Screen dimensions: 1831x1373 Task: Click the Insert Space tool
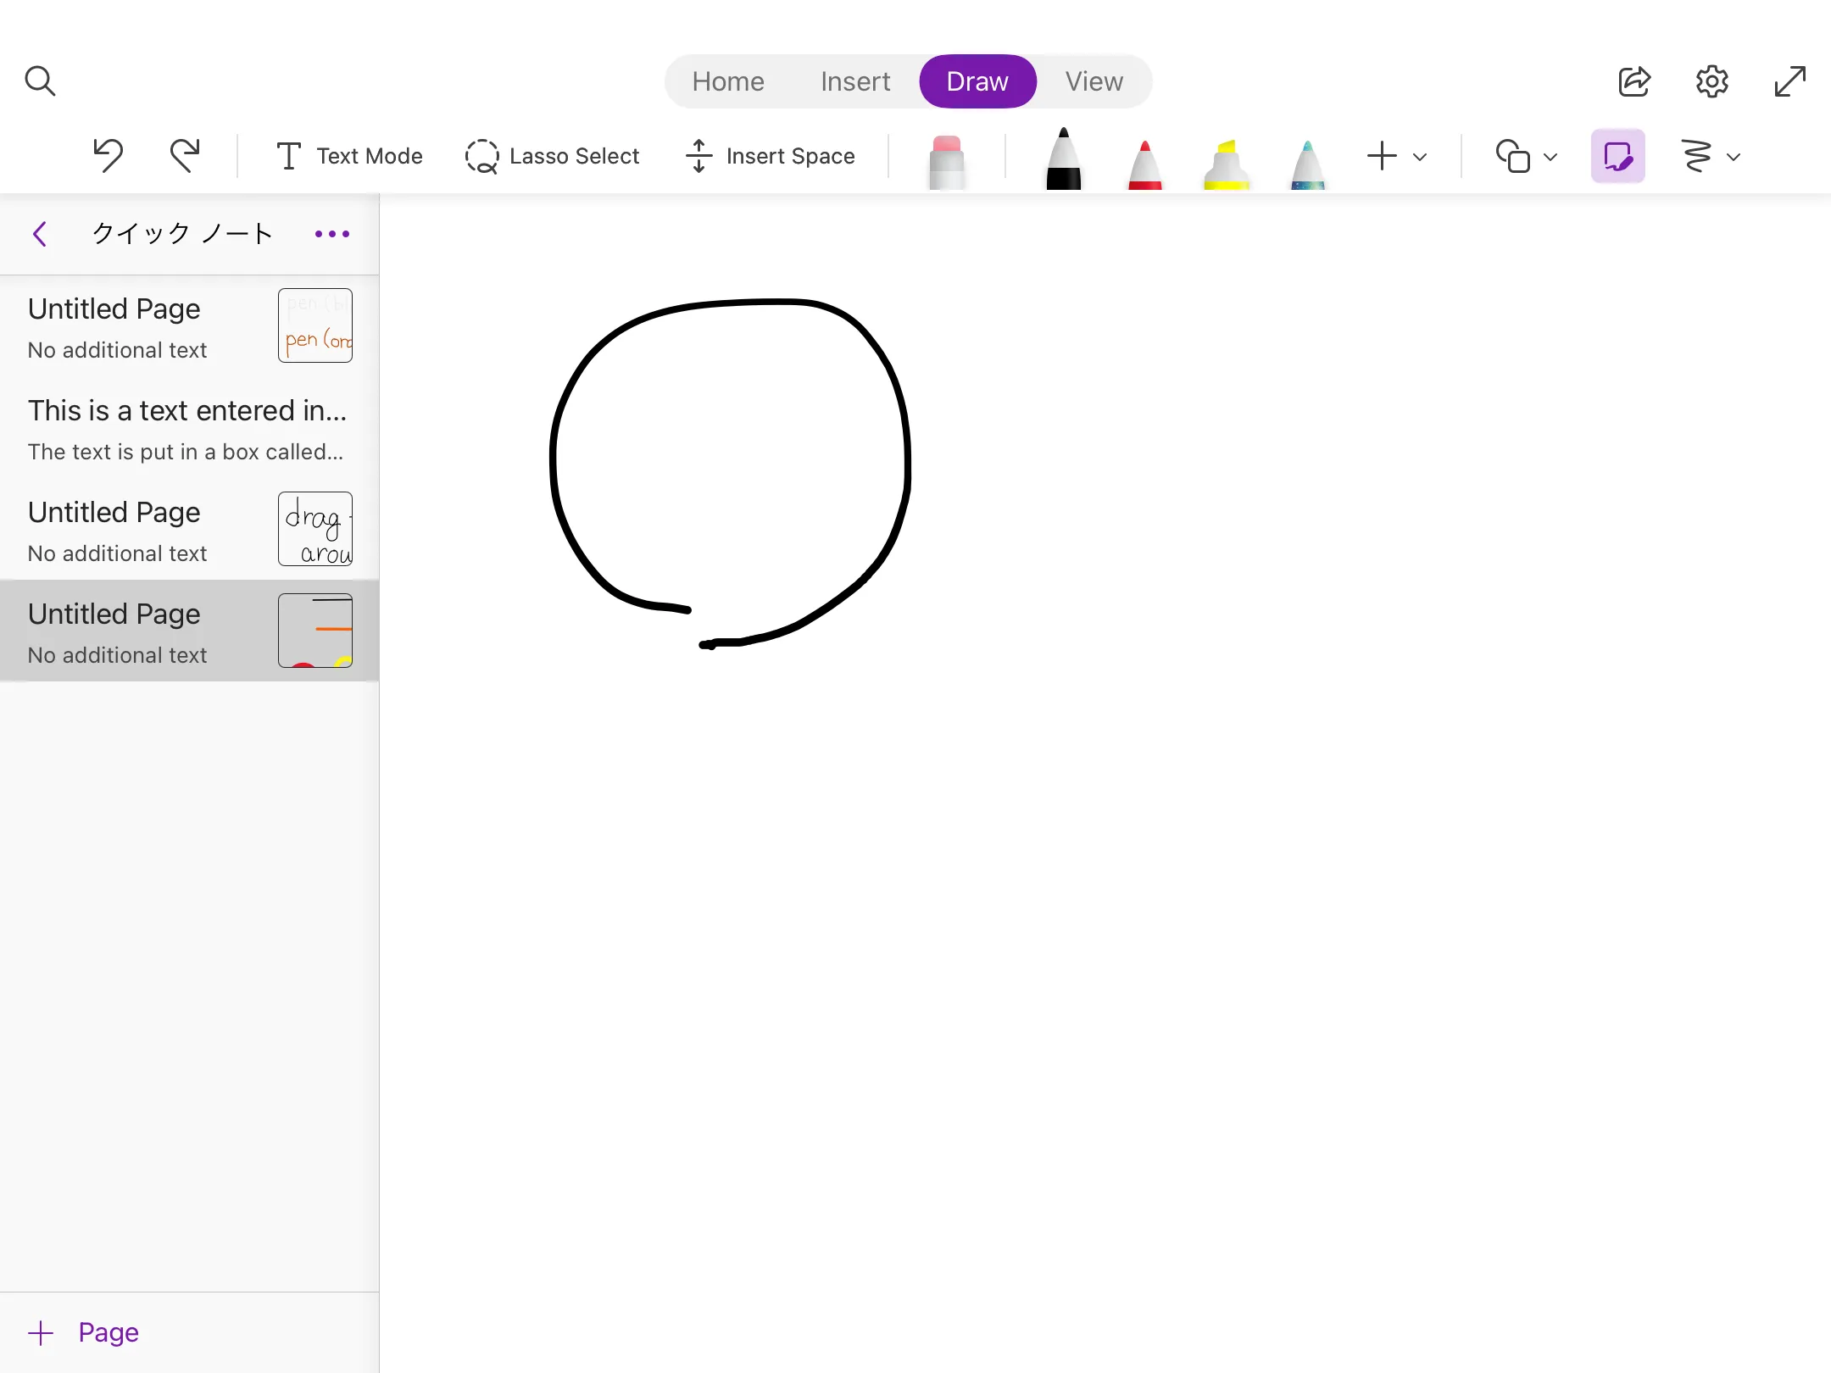(x=771, y=156)
